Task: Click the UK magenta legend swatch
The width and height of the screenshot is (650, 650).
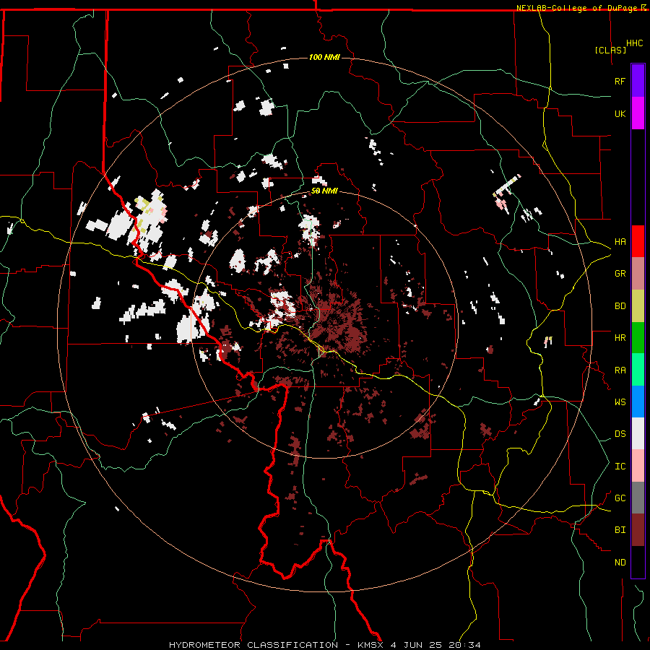Action: tap(638, 113)
